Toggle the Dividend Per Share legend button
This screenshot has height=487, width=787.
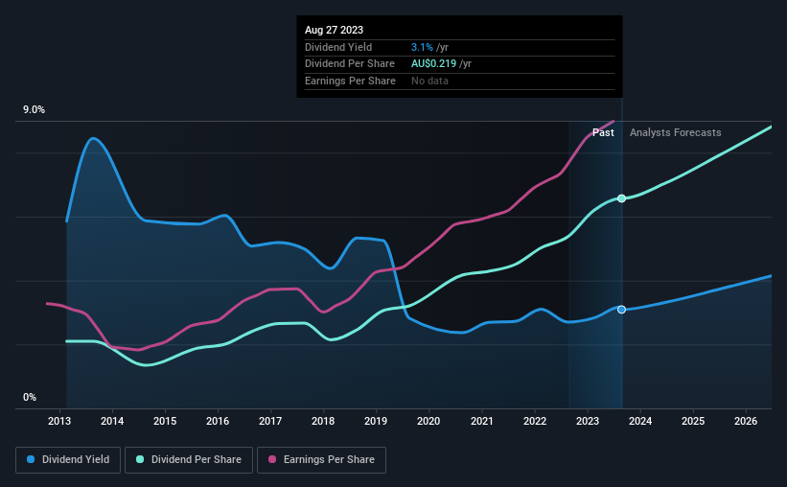point(189,460)
